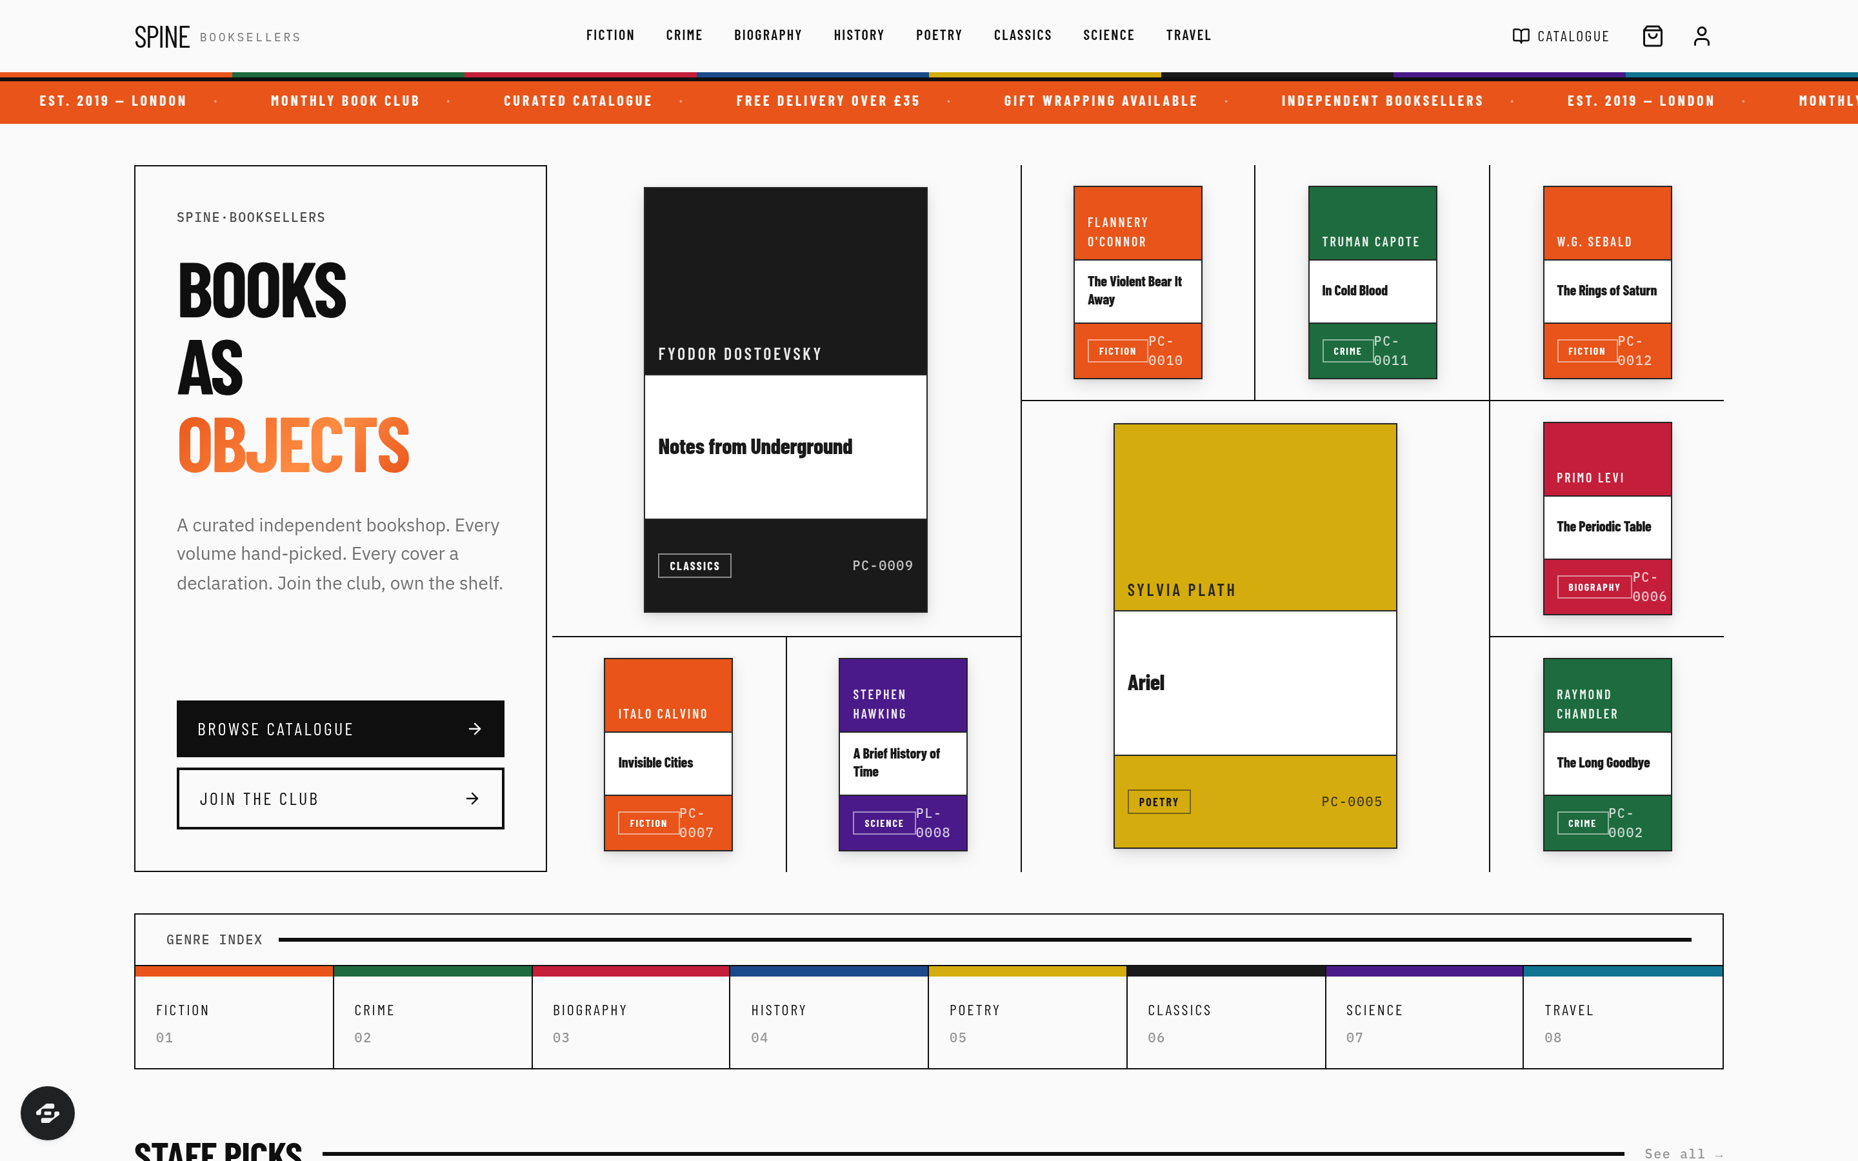Select History 04 in Genre Index
The height and width of the screenshot is (1161, 1858).
tap(829, 1017)
